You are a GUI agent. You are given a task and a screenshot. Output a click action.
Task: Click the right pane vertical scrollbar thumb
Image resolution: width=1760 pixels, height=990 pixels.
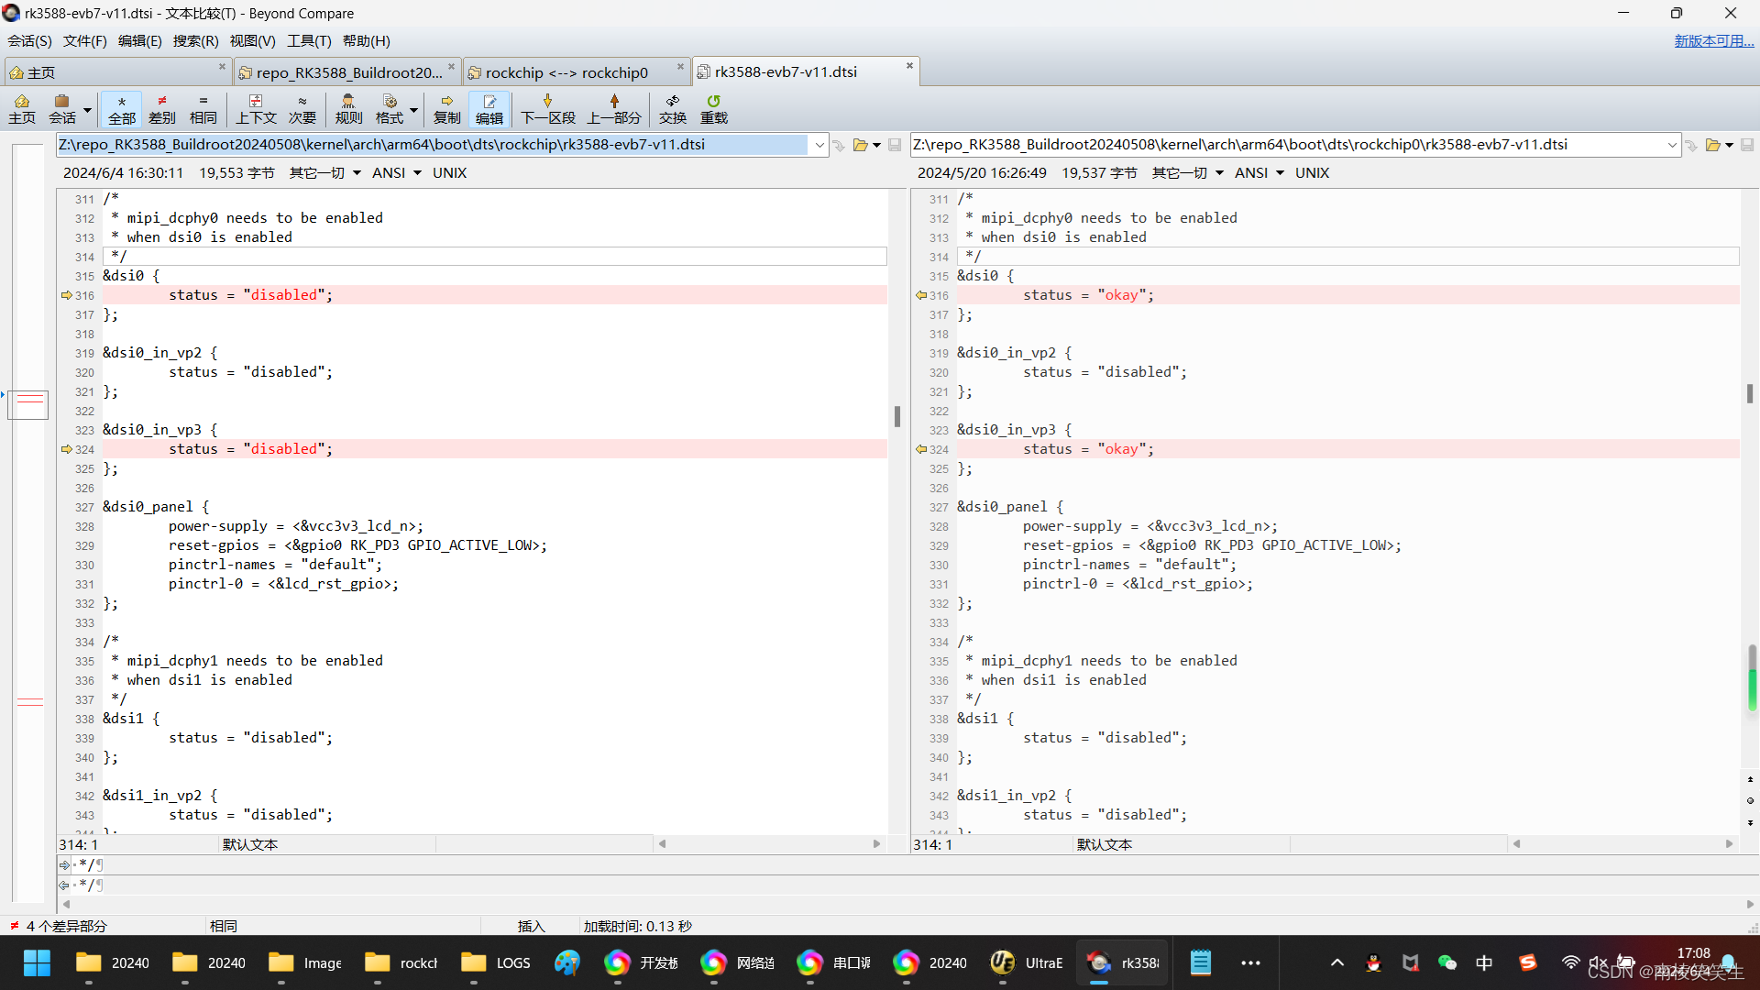[1749, 393]
